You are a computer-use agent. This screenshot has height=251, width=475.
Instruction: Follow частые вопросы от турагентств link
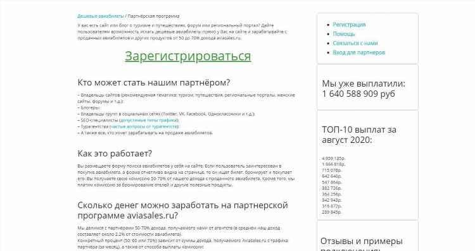[x=144, y=126]
